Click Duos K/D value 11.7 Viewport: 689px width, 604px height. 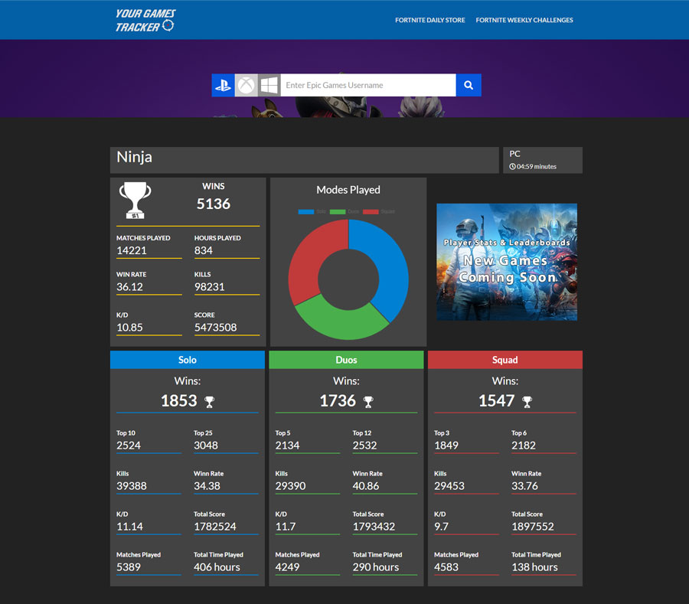286,526
